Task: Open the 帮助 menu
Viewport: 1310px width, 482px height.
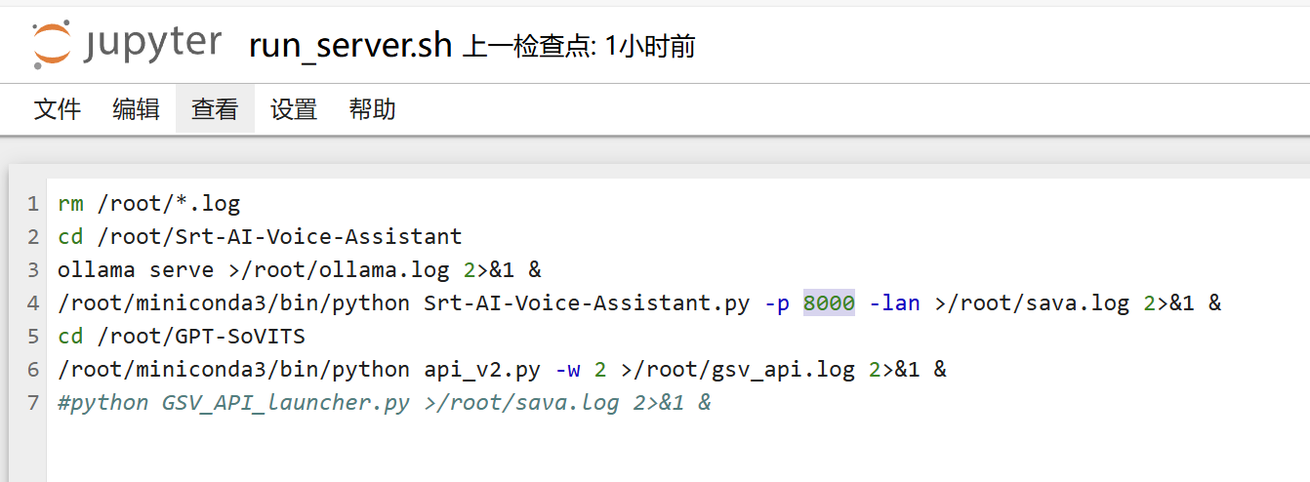Action: point(373,108)
